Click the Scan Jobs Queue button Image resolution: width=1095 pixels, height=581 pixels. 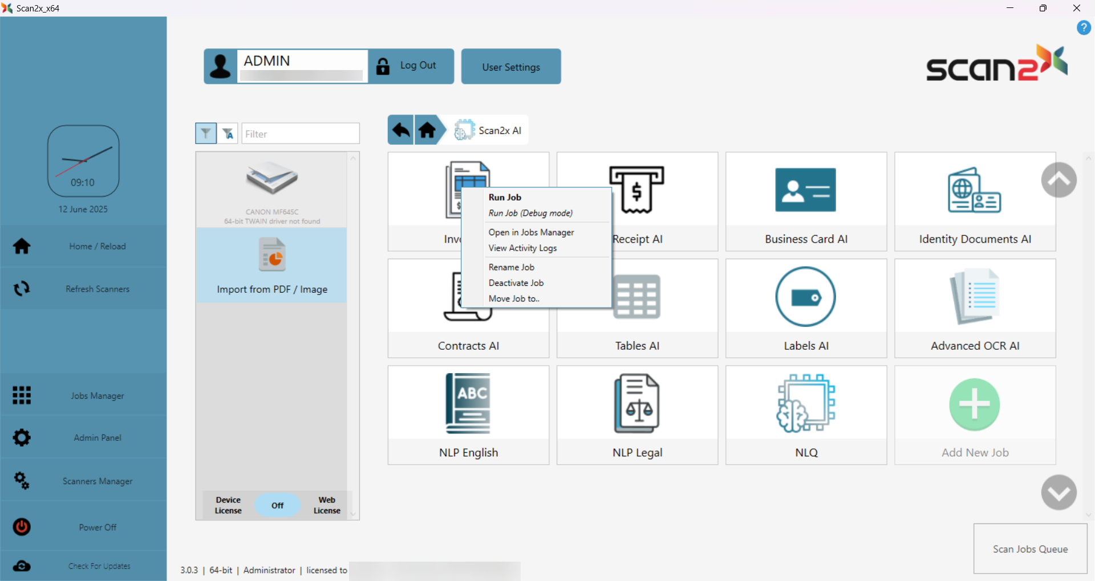1029,549
